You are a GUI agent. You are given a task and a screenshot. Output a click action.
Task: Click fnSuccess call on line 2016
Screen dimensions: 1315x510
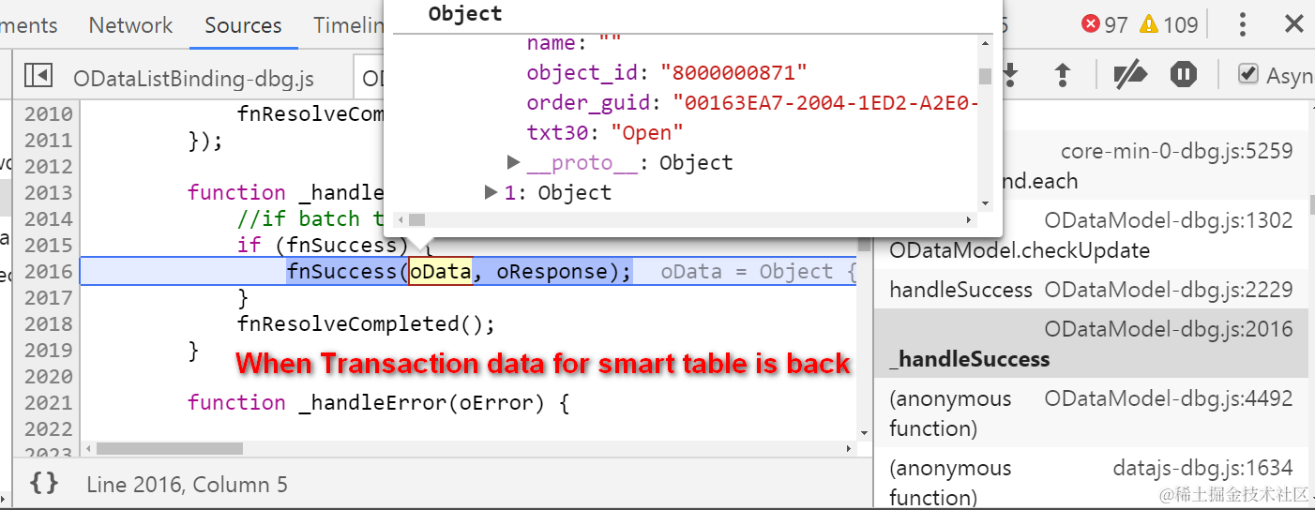[343, 272]
